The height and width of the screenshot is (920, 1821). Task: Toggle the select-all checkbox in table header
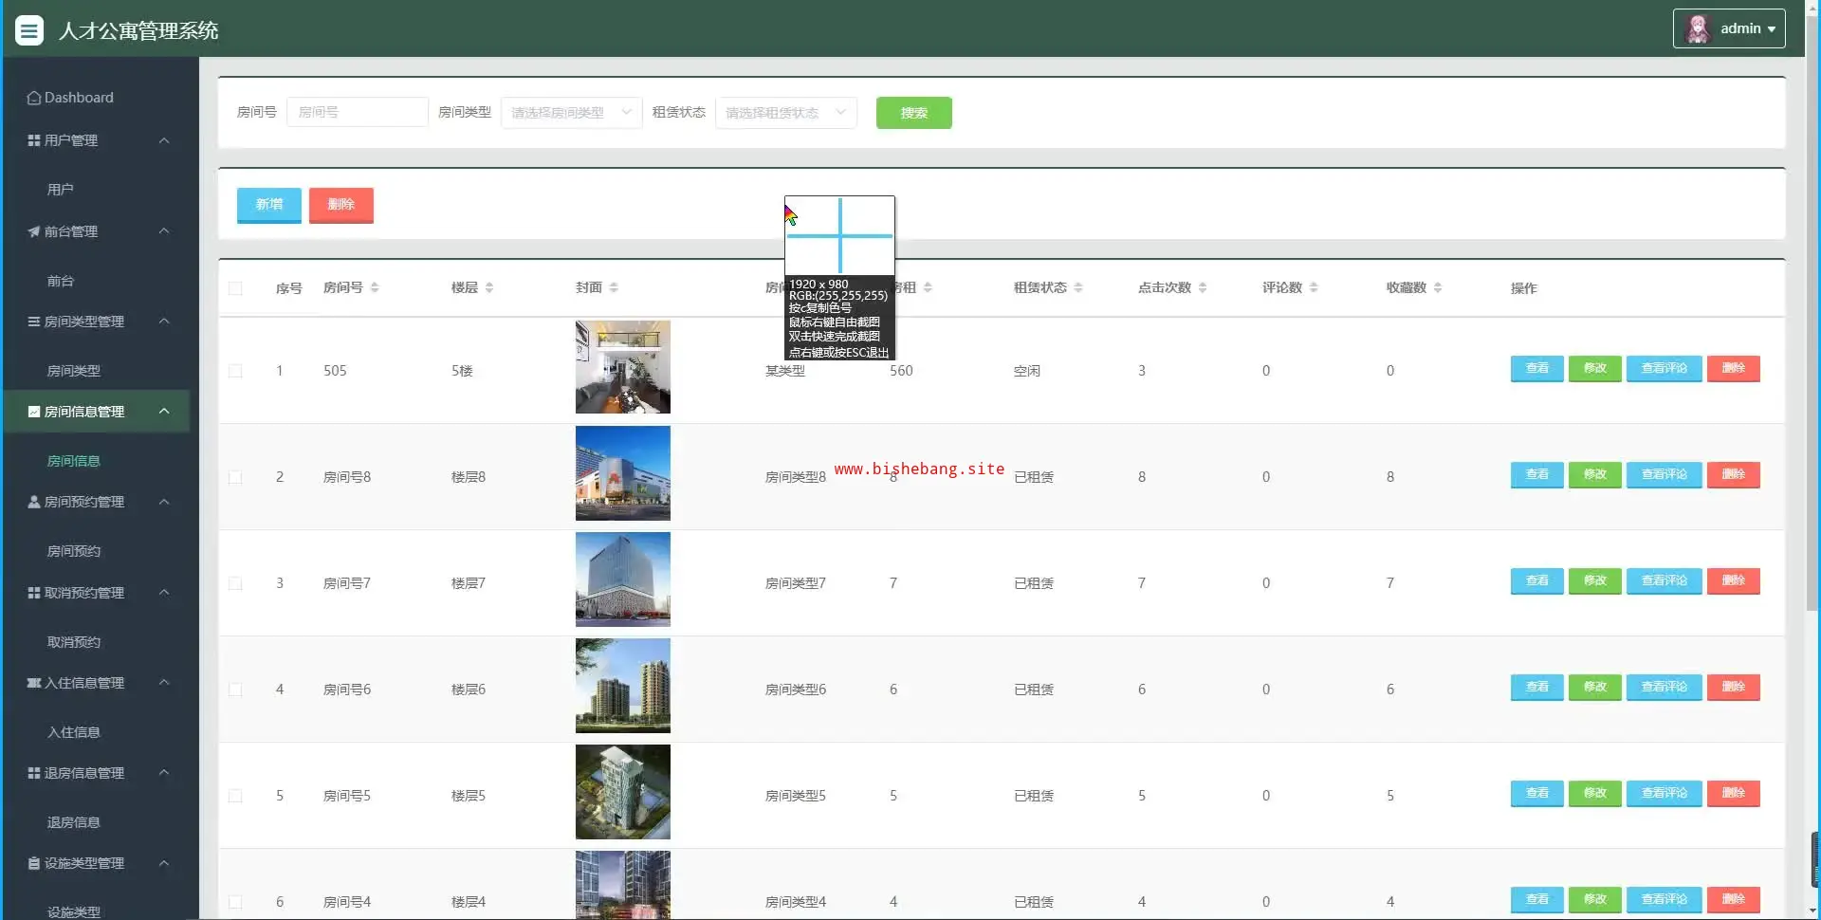(235, 288)
